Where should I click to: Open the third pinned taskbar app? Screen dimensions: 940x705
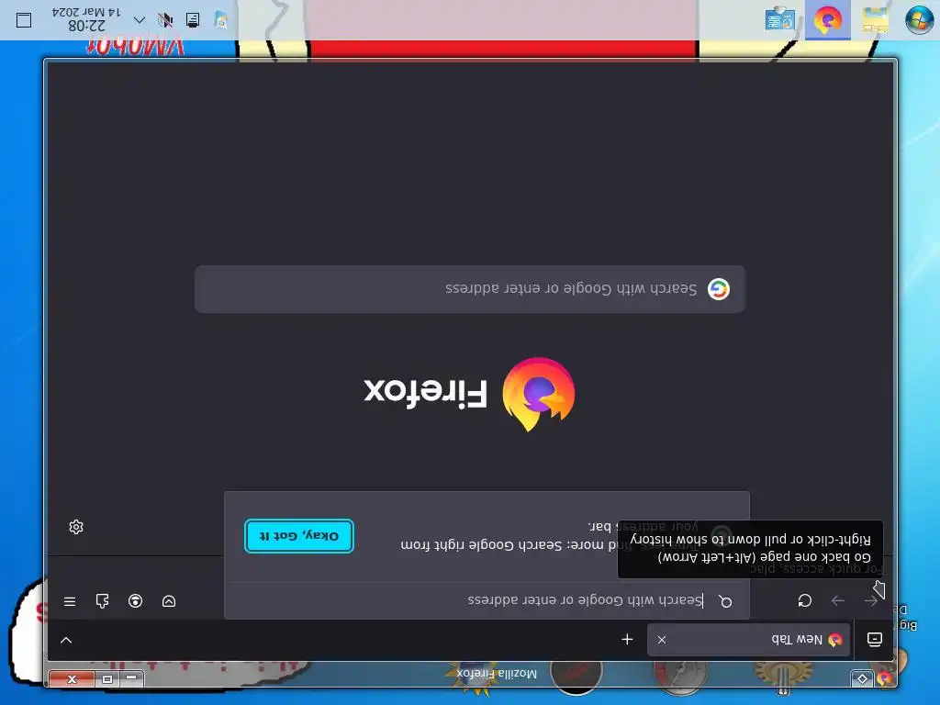pyautogui.click(x=780, y=20)
